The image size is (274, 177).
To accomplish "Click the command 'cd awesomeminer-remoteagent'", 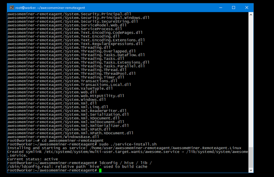I will point(73,141).
